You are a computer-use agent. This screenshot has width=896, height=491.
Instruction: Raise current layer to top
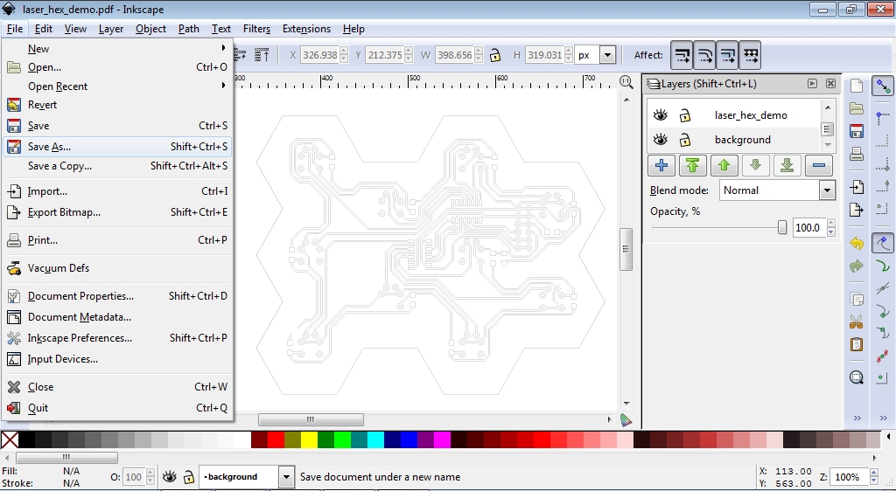pos(693,165)
